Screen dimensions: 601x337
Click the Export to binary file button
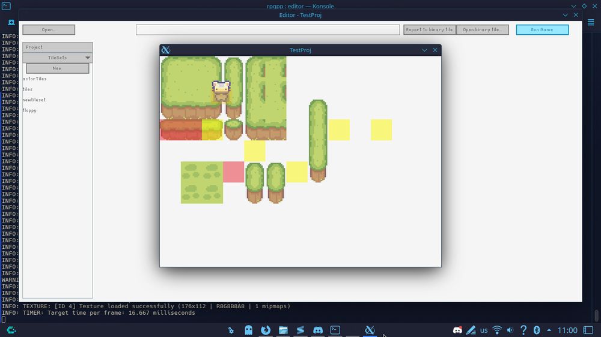[x=429, y=29]
